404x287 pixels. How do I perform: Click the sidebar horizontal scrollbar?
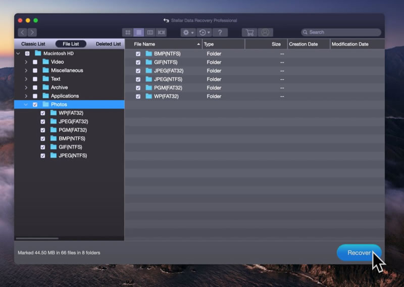pyautogui.click(x=37, y=239)
